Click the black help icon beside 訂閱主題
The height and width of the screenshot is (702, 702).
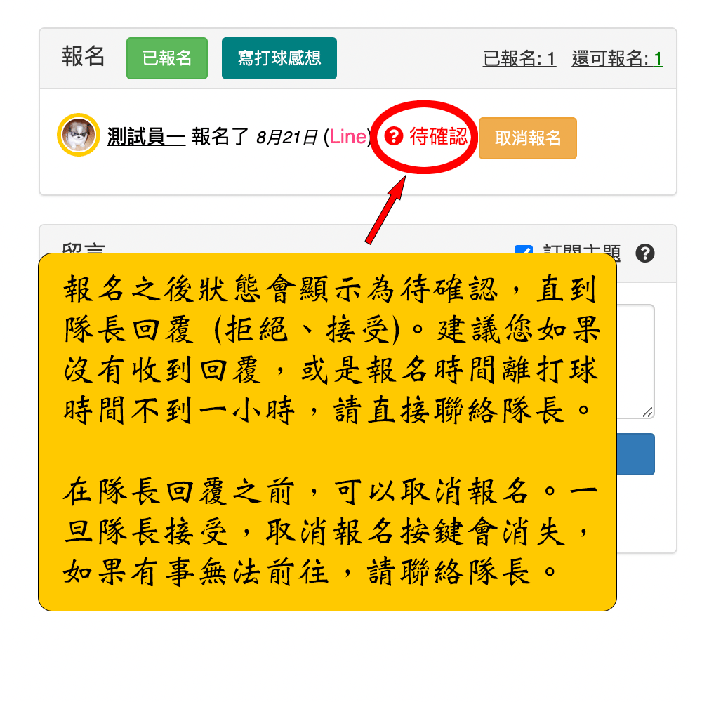point(644,253)
